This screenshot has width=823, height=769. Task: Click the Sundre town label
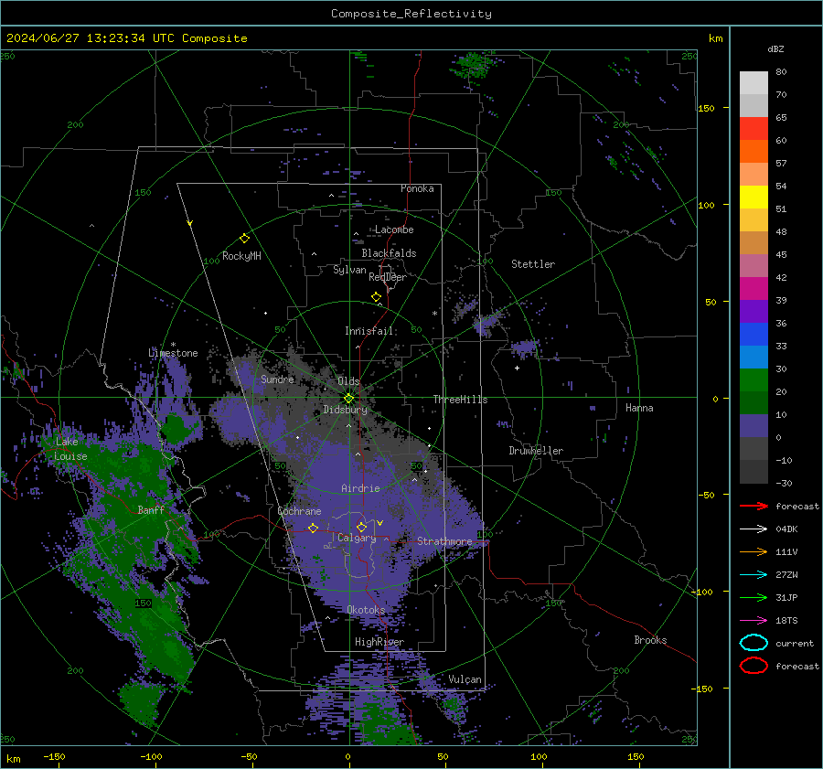[x=278, y=379]
